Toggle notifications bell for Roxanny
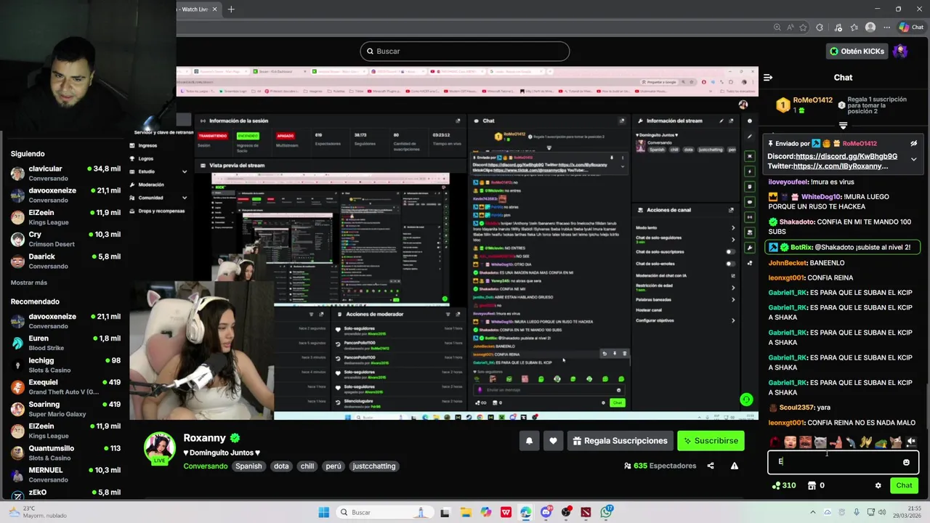The width and height of the screenshot is (930, 523). pos(529,441)
